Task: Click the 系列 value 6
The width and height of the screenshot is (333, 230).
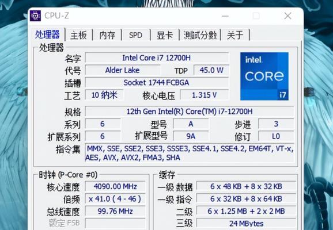Action: tap(103, 124)
